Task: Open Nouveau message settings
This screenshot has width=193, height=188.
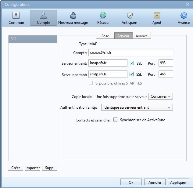Action: (73, 18)
